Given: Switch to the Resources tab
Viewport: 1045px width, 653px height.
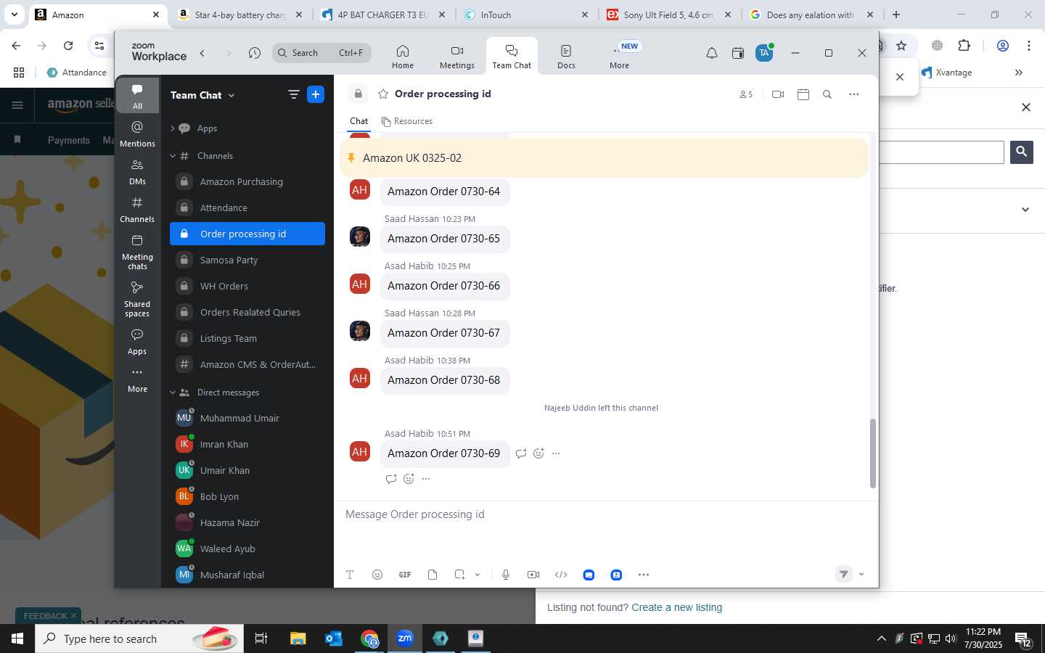Looking at the screenshot, I should (406, 121).
